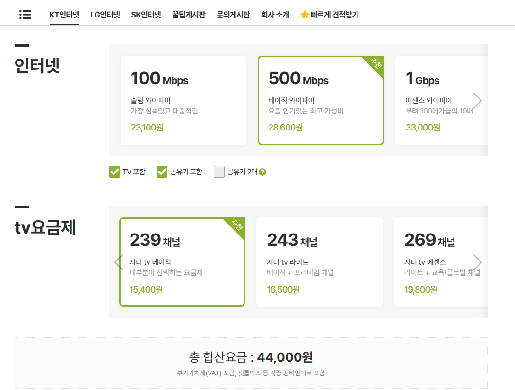This screenshot has width=515, height=390.
Task: Click the 슬림 와이파이 label
Action: [150, 100]
